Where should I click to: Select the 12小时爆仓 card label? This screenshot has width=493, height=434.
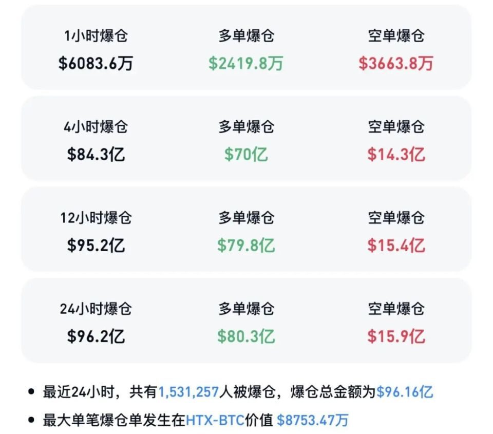96,218
